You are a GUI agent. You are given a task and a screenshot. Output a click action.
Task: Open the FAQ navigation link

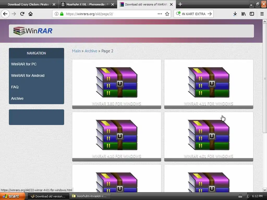(15, 87)
